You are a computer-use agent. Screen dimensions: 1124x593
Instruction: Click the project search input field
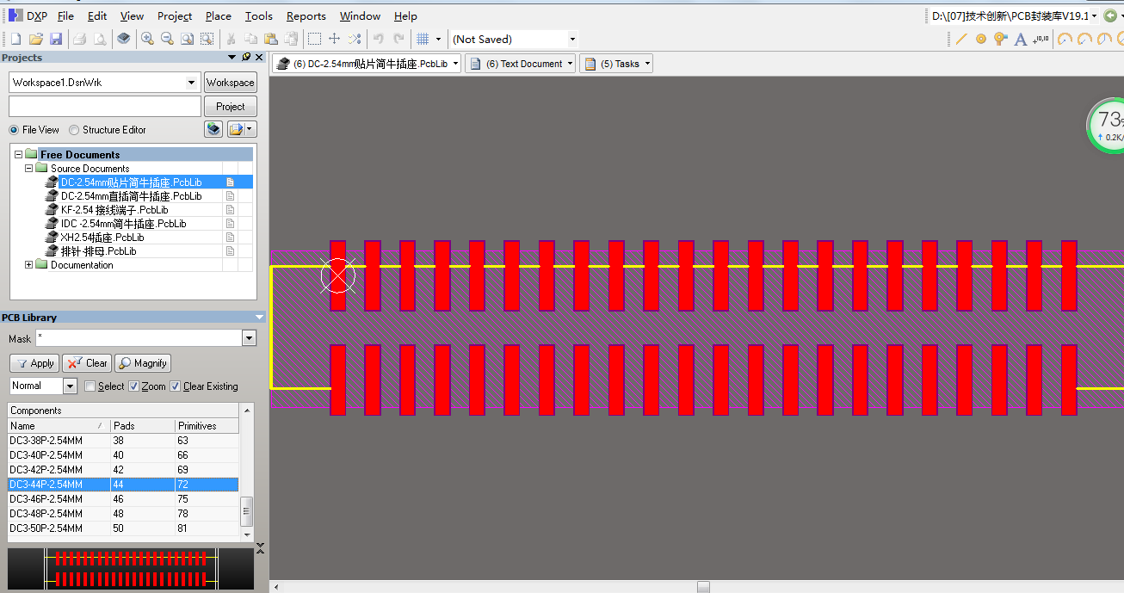pyautogui.click(x=105, y=107)
